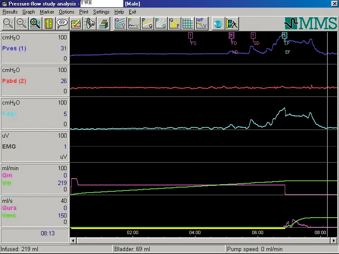Click the printer icon
The image size is (339, 254).
pyautogui.click(x=103, y=23)
